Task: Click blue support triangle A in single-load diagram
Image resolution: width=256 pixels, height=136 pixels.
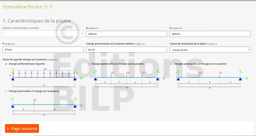Action: coord(13,106)
